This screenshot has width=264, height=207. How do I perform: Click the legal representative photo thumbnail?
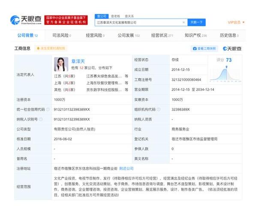(61, 64)
